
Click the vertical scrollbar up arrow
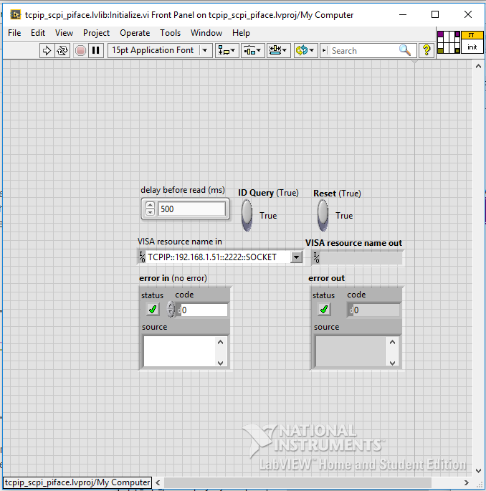point(478,66)
